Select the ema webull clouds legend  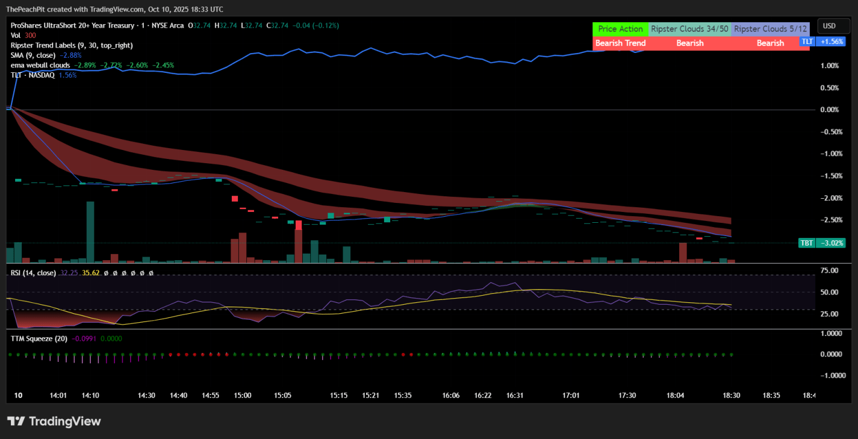[x=40, y=65]
